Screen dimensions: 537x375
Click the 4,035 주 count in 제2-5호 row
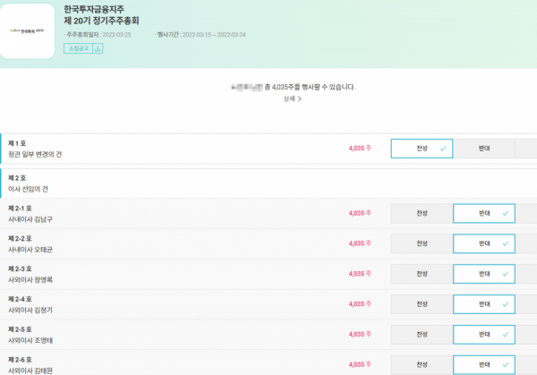[x=360, y=334]
